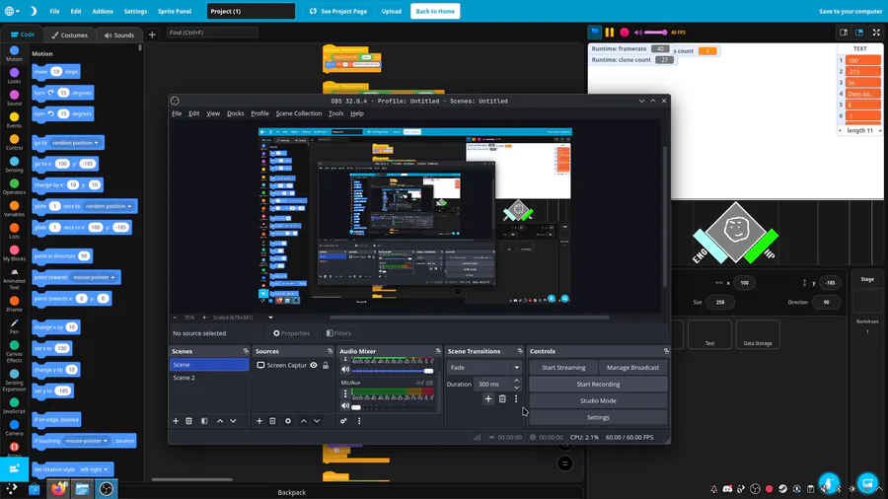Click Back to Home button
Screen dimensions: 888x499
435,11
